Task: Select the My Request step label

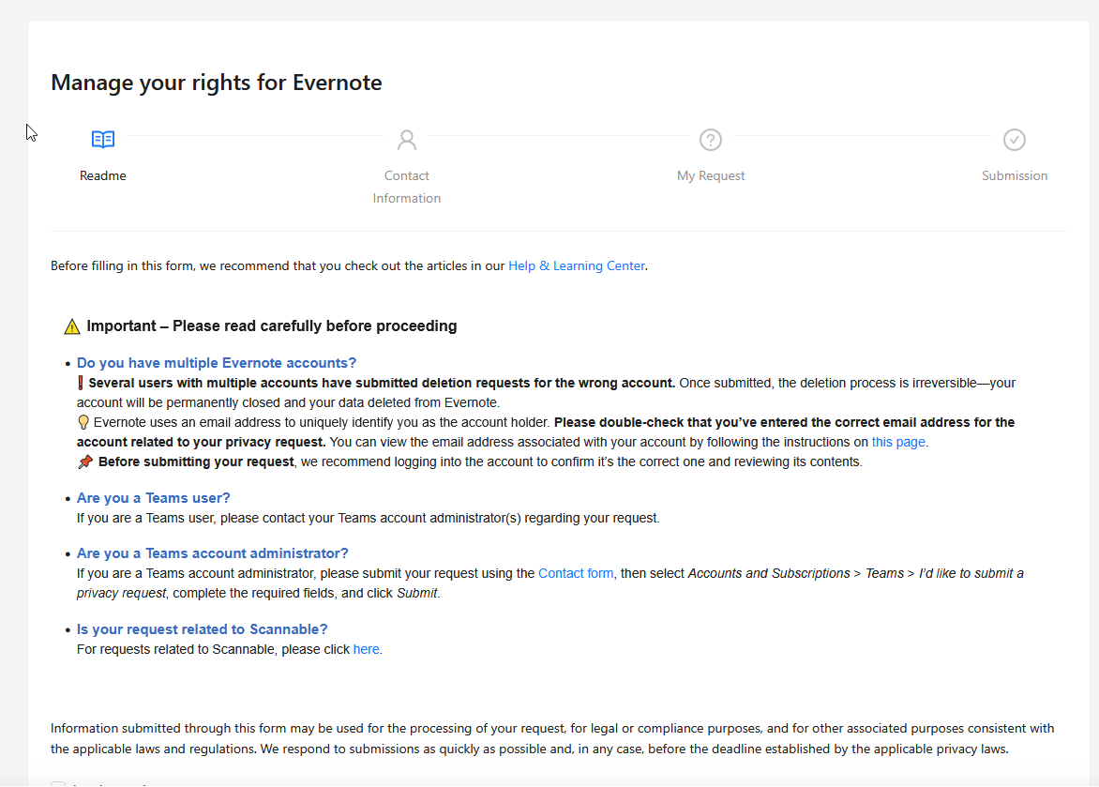Action: click(711, 175)
